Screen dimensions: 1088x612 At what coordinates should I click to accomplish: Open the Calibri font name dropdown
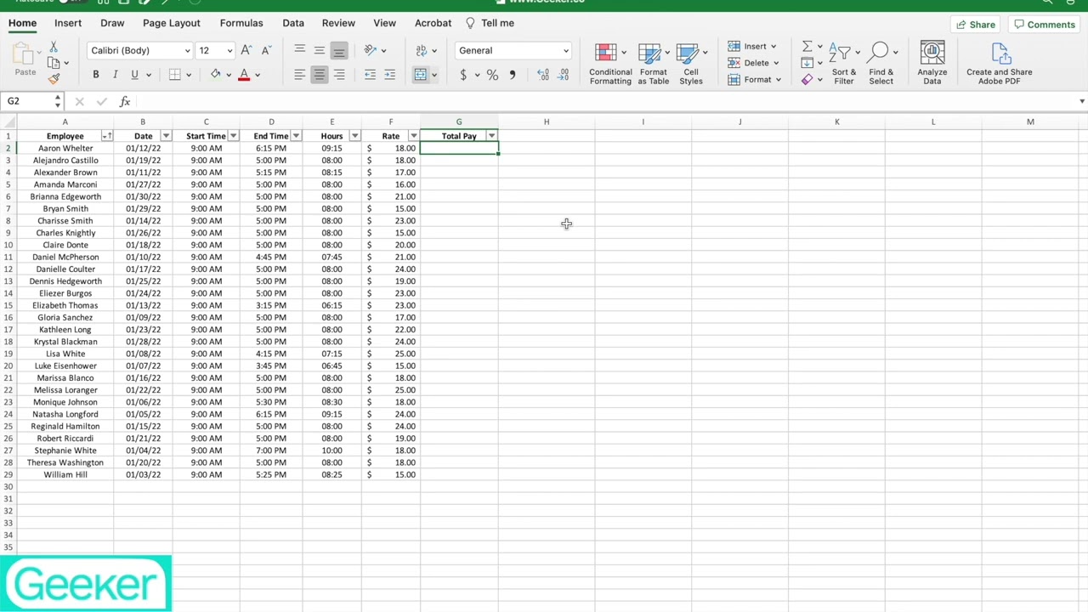click(187, 51)
